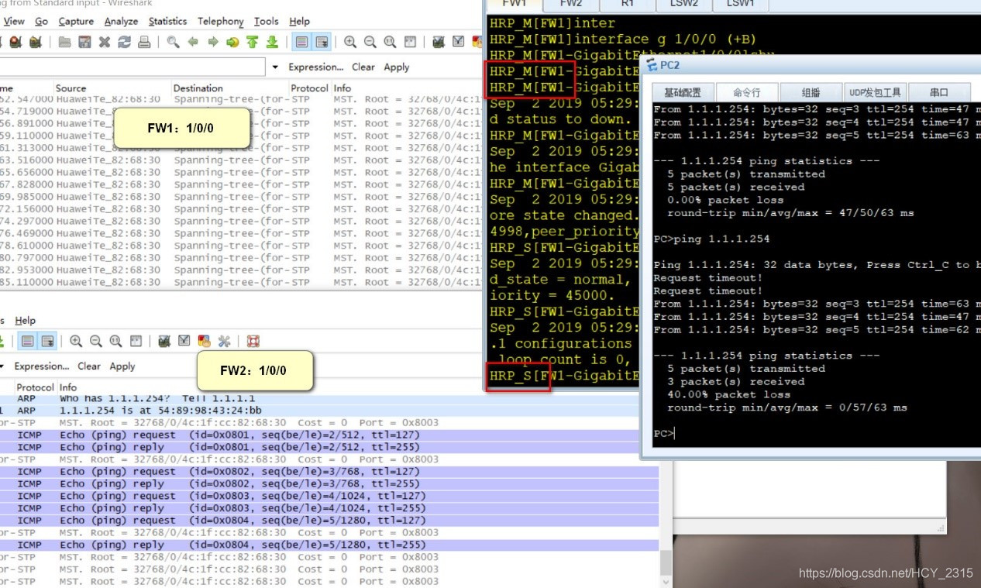Clear the display filter in FW1 Wireshark
981x588 pixels.
(x=363, y=67)
